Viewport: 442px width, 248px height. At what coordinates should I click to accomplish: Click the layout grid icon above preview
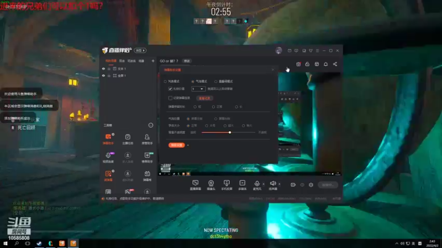pos(317,64)
